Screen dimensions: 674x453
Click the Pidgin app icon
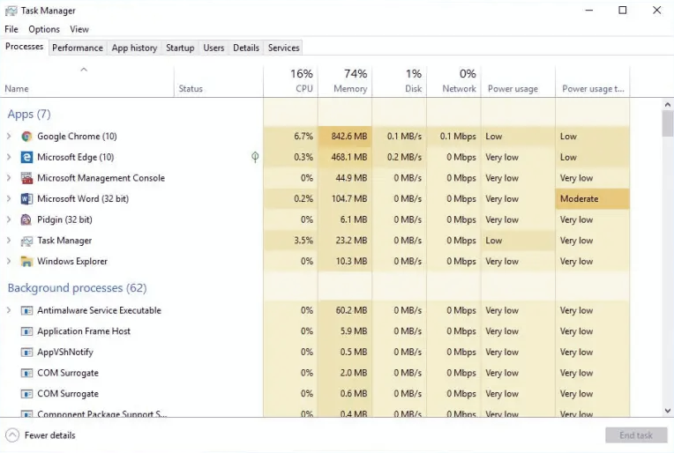tap(26, 219)
